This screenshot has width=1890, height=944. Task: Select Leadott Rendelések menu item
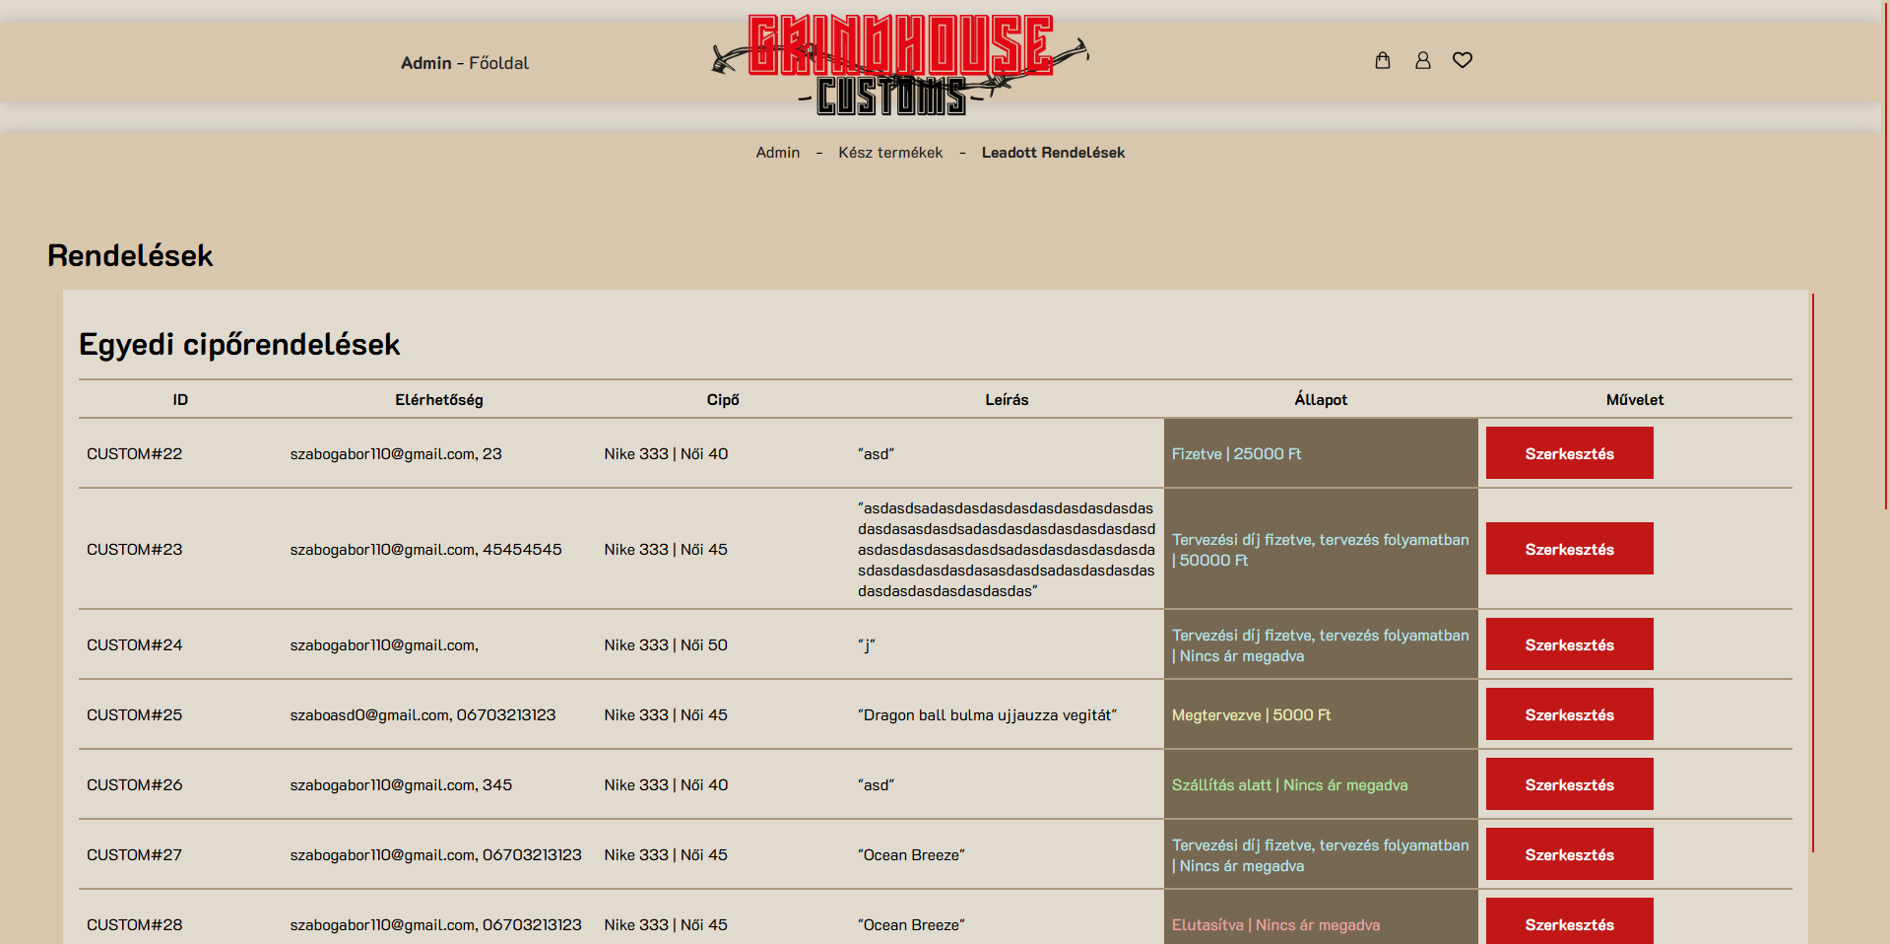pos(1053,153)
